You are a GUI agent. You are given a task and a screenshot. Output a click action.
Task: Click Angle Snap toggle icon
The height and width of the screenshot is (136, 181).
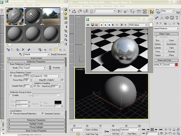(74, 11)
